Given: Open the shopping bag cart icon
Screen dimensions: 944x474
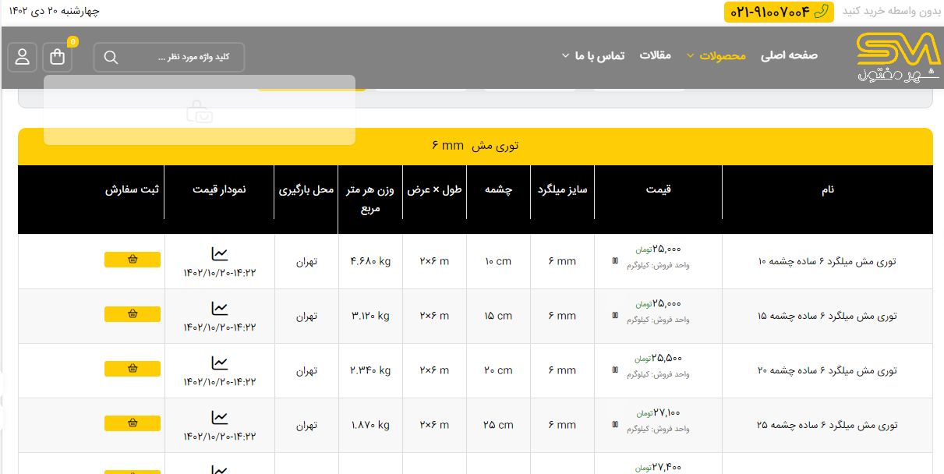Looking at the screenshot, I should [x=58, y=57].
